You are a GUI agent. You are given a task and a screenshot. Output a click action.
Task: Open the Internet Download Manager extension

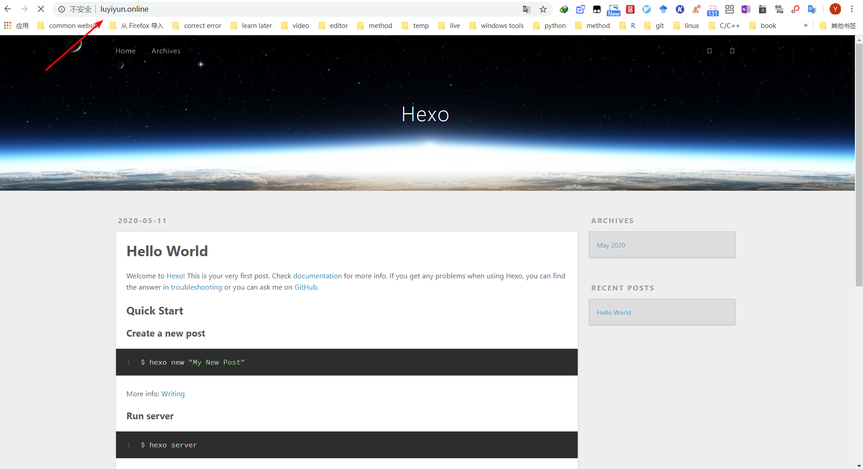tap(564, 9)
